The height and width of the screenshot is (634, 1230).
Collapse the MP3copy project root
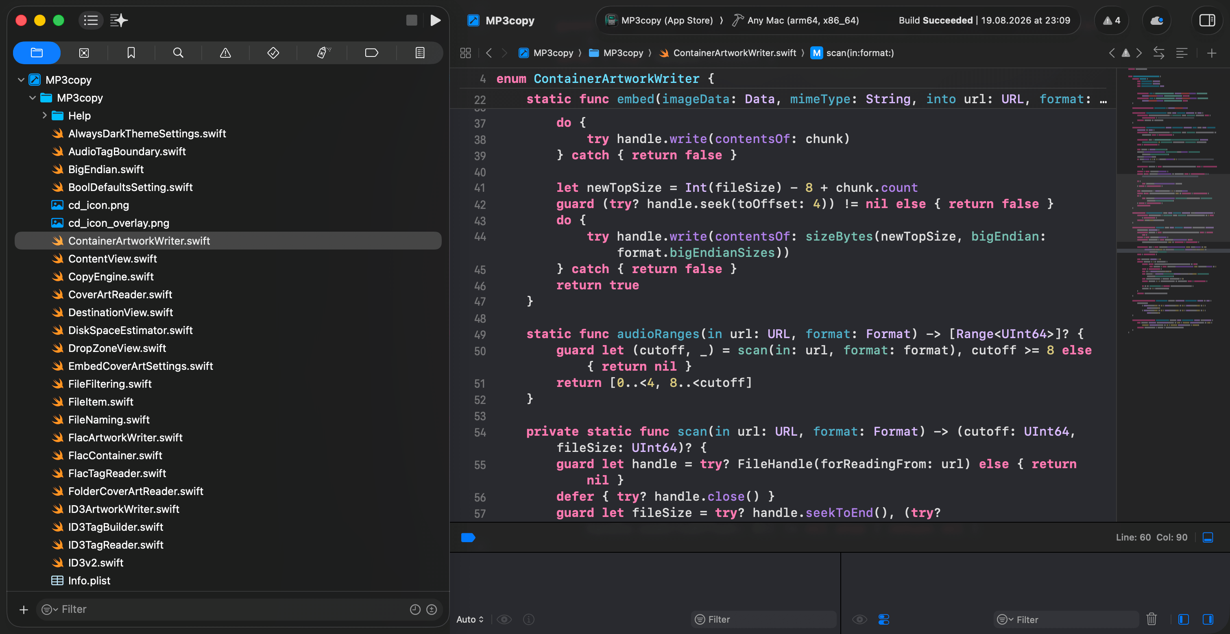click(21, 80)
